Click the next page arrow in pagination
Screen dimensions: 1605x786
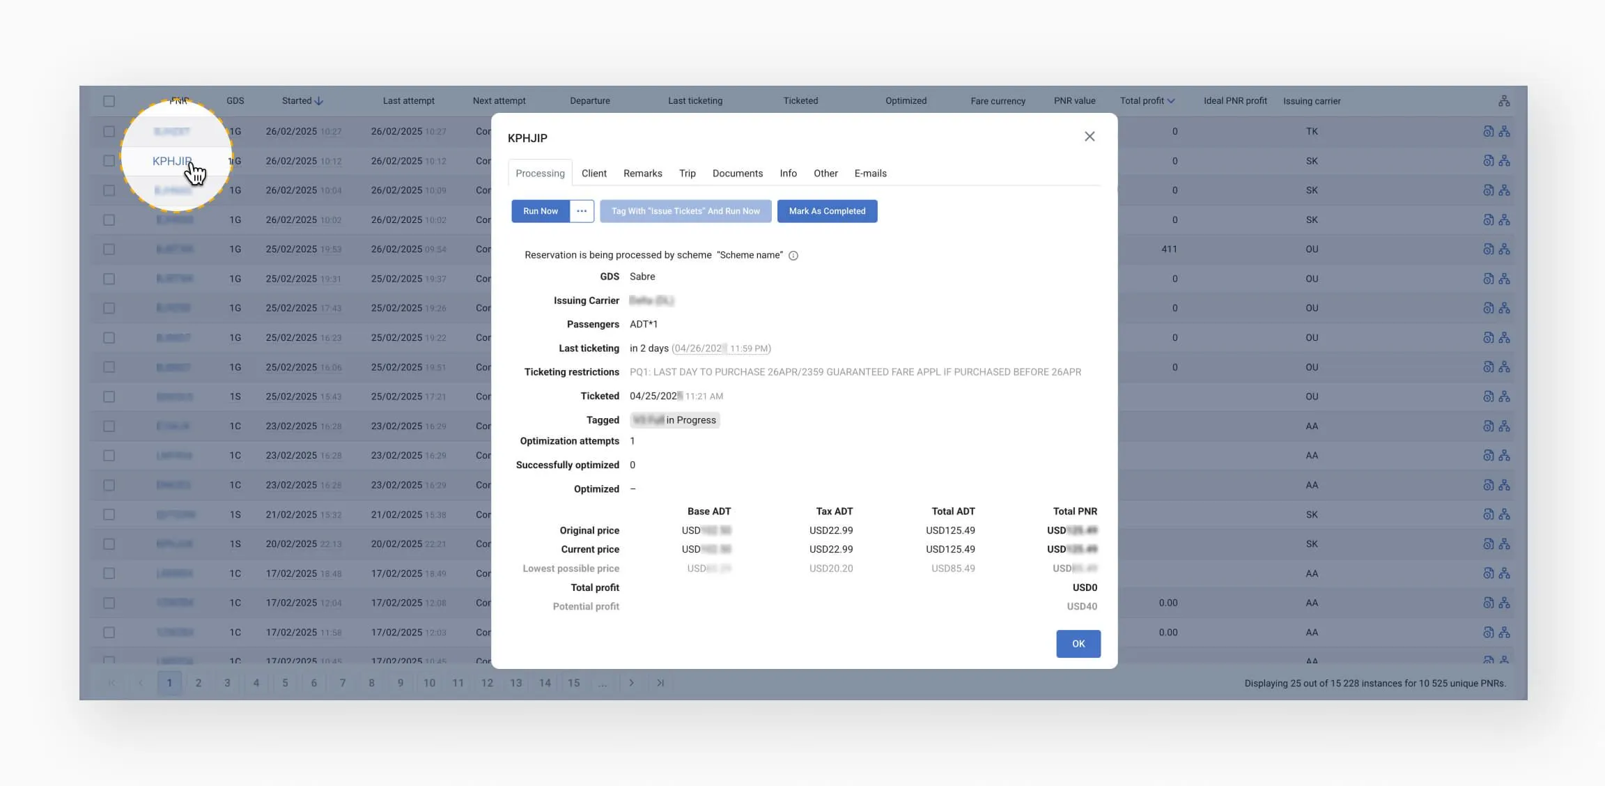coord(631,683)
